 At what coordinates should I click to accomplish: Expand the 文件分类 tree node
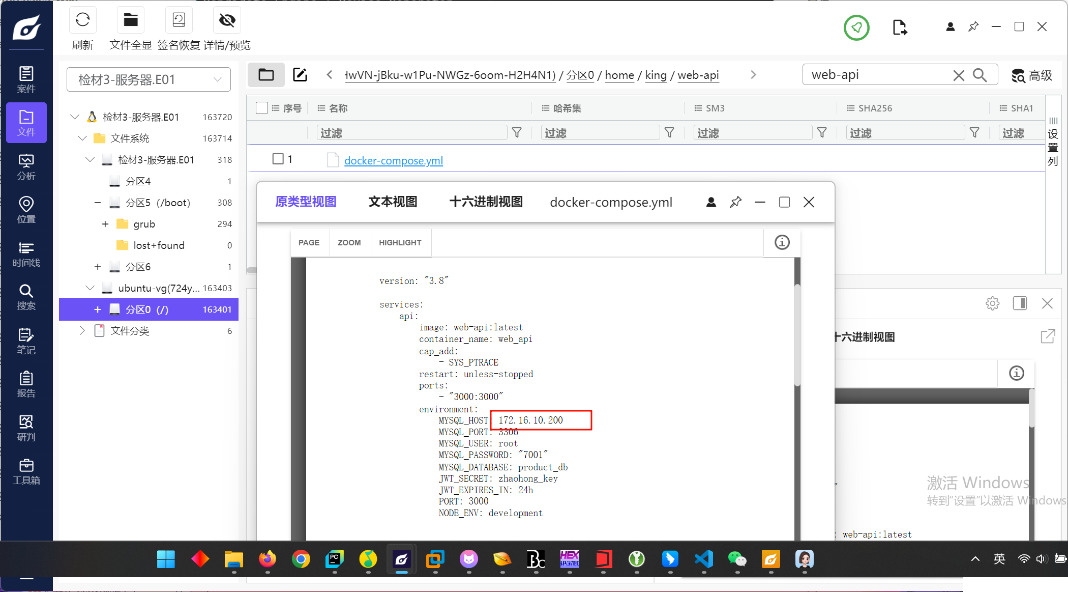click(x=82, y=331)
